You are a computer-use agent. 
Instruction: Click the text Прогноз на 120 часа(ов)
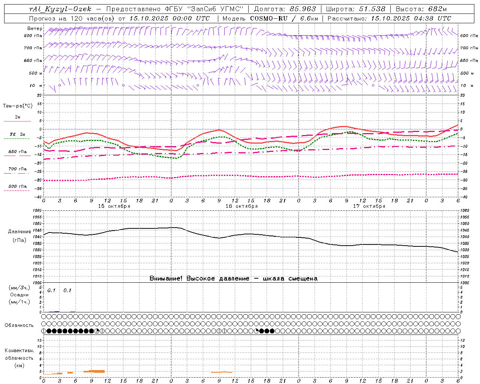[72, 18]
